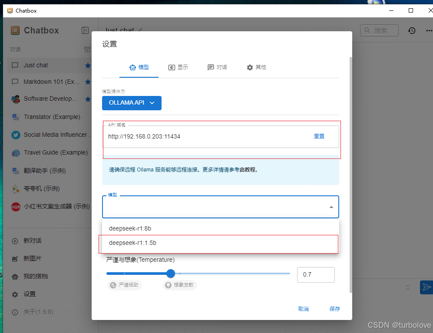Select deepseek-r1:8b model option
Screen dimensions: 433x333
(220, 228)
